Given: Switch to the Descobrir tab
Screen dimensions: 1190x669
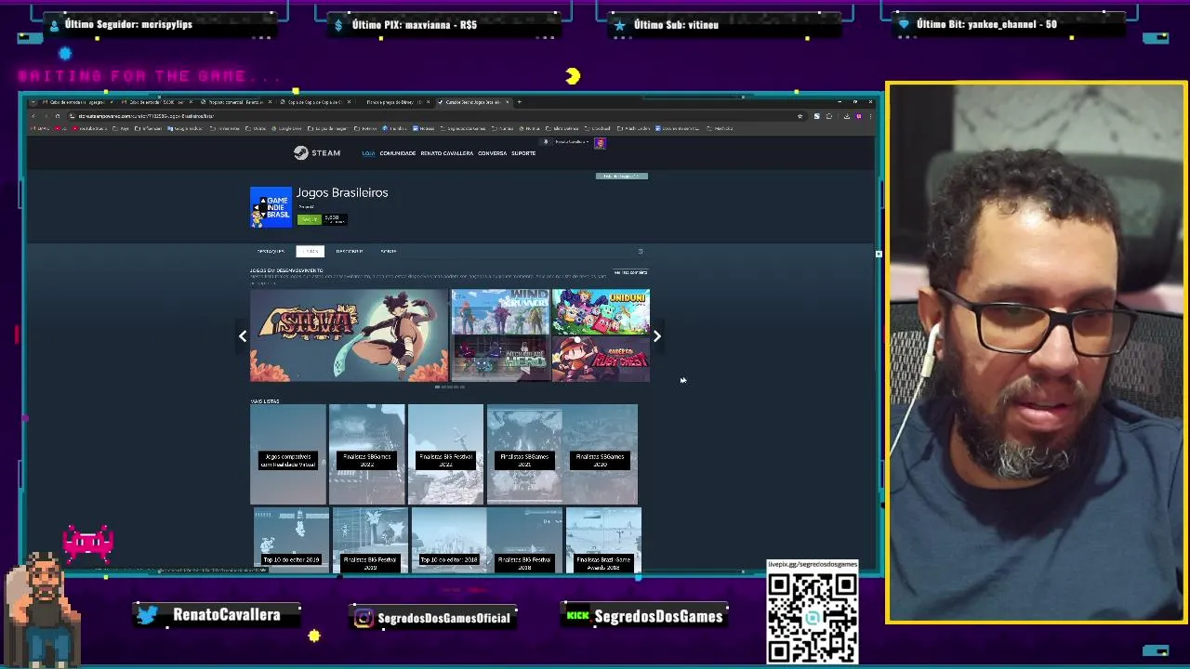Looking at the screenshot, I should pyautogui.click(x=350, y=252).
